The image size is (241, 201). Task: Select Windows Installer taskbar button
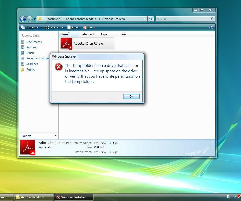point(73,197)
